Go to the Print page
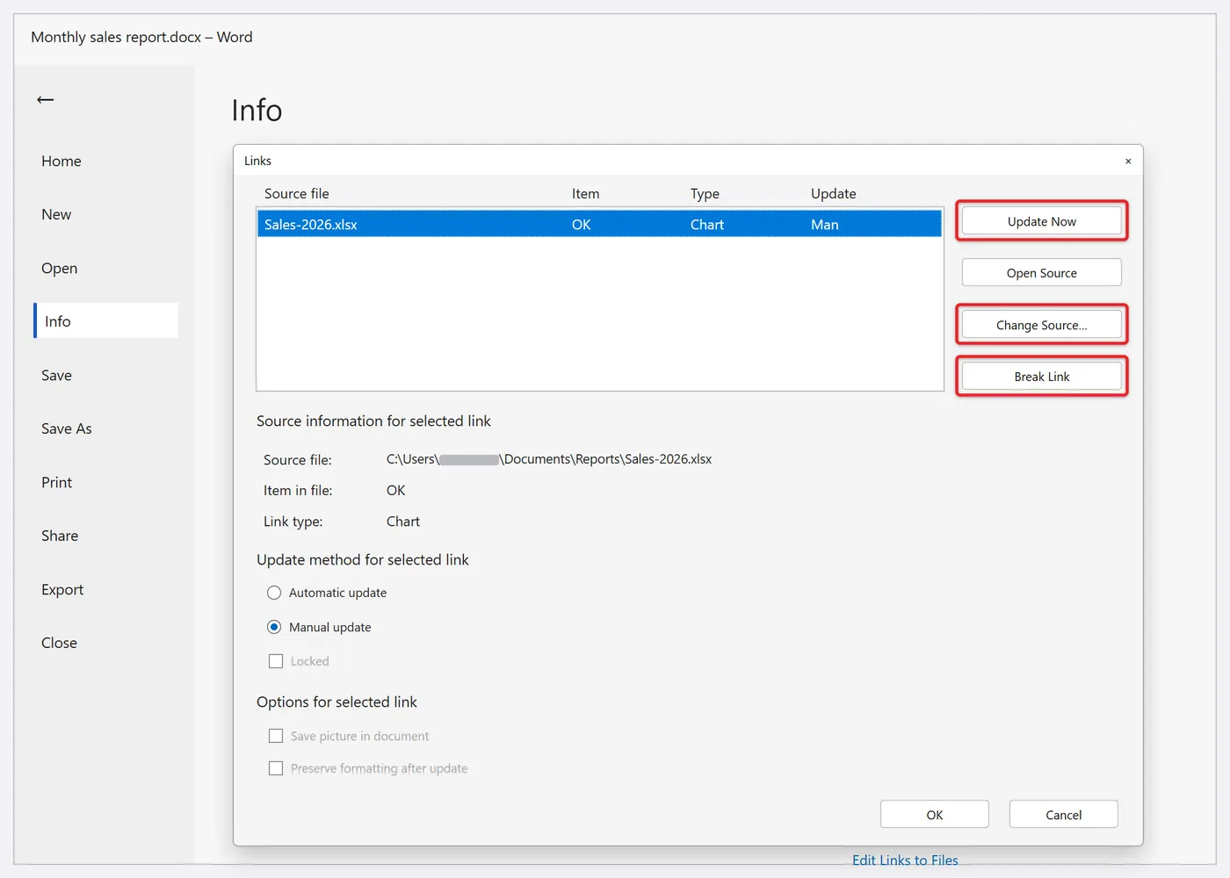1230x878 pixels. pyautogui.click(x=56, y=482)
